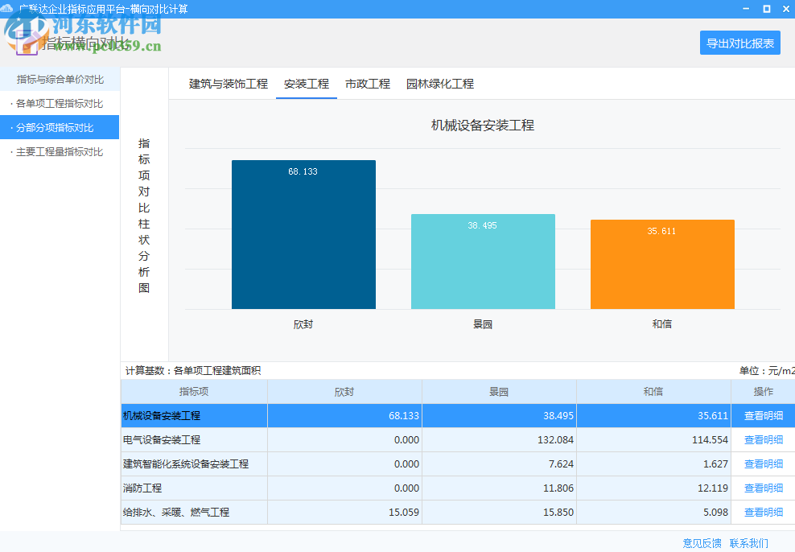The image size is (795, 552).
Task: Click the 导出对比报表 button
Action: coord(739,43)
